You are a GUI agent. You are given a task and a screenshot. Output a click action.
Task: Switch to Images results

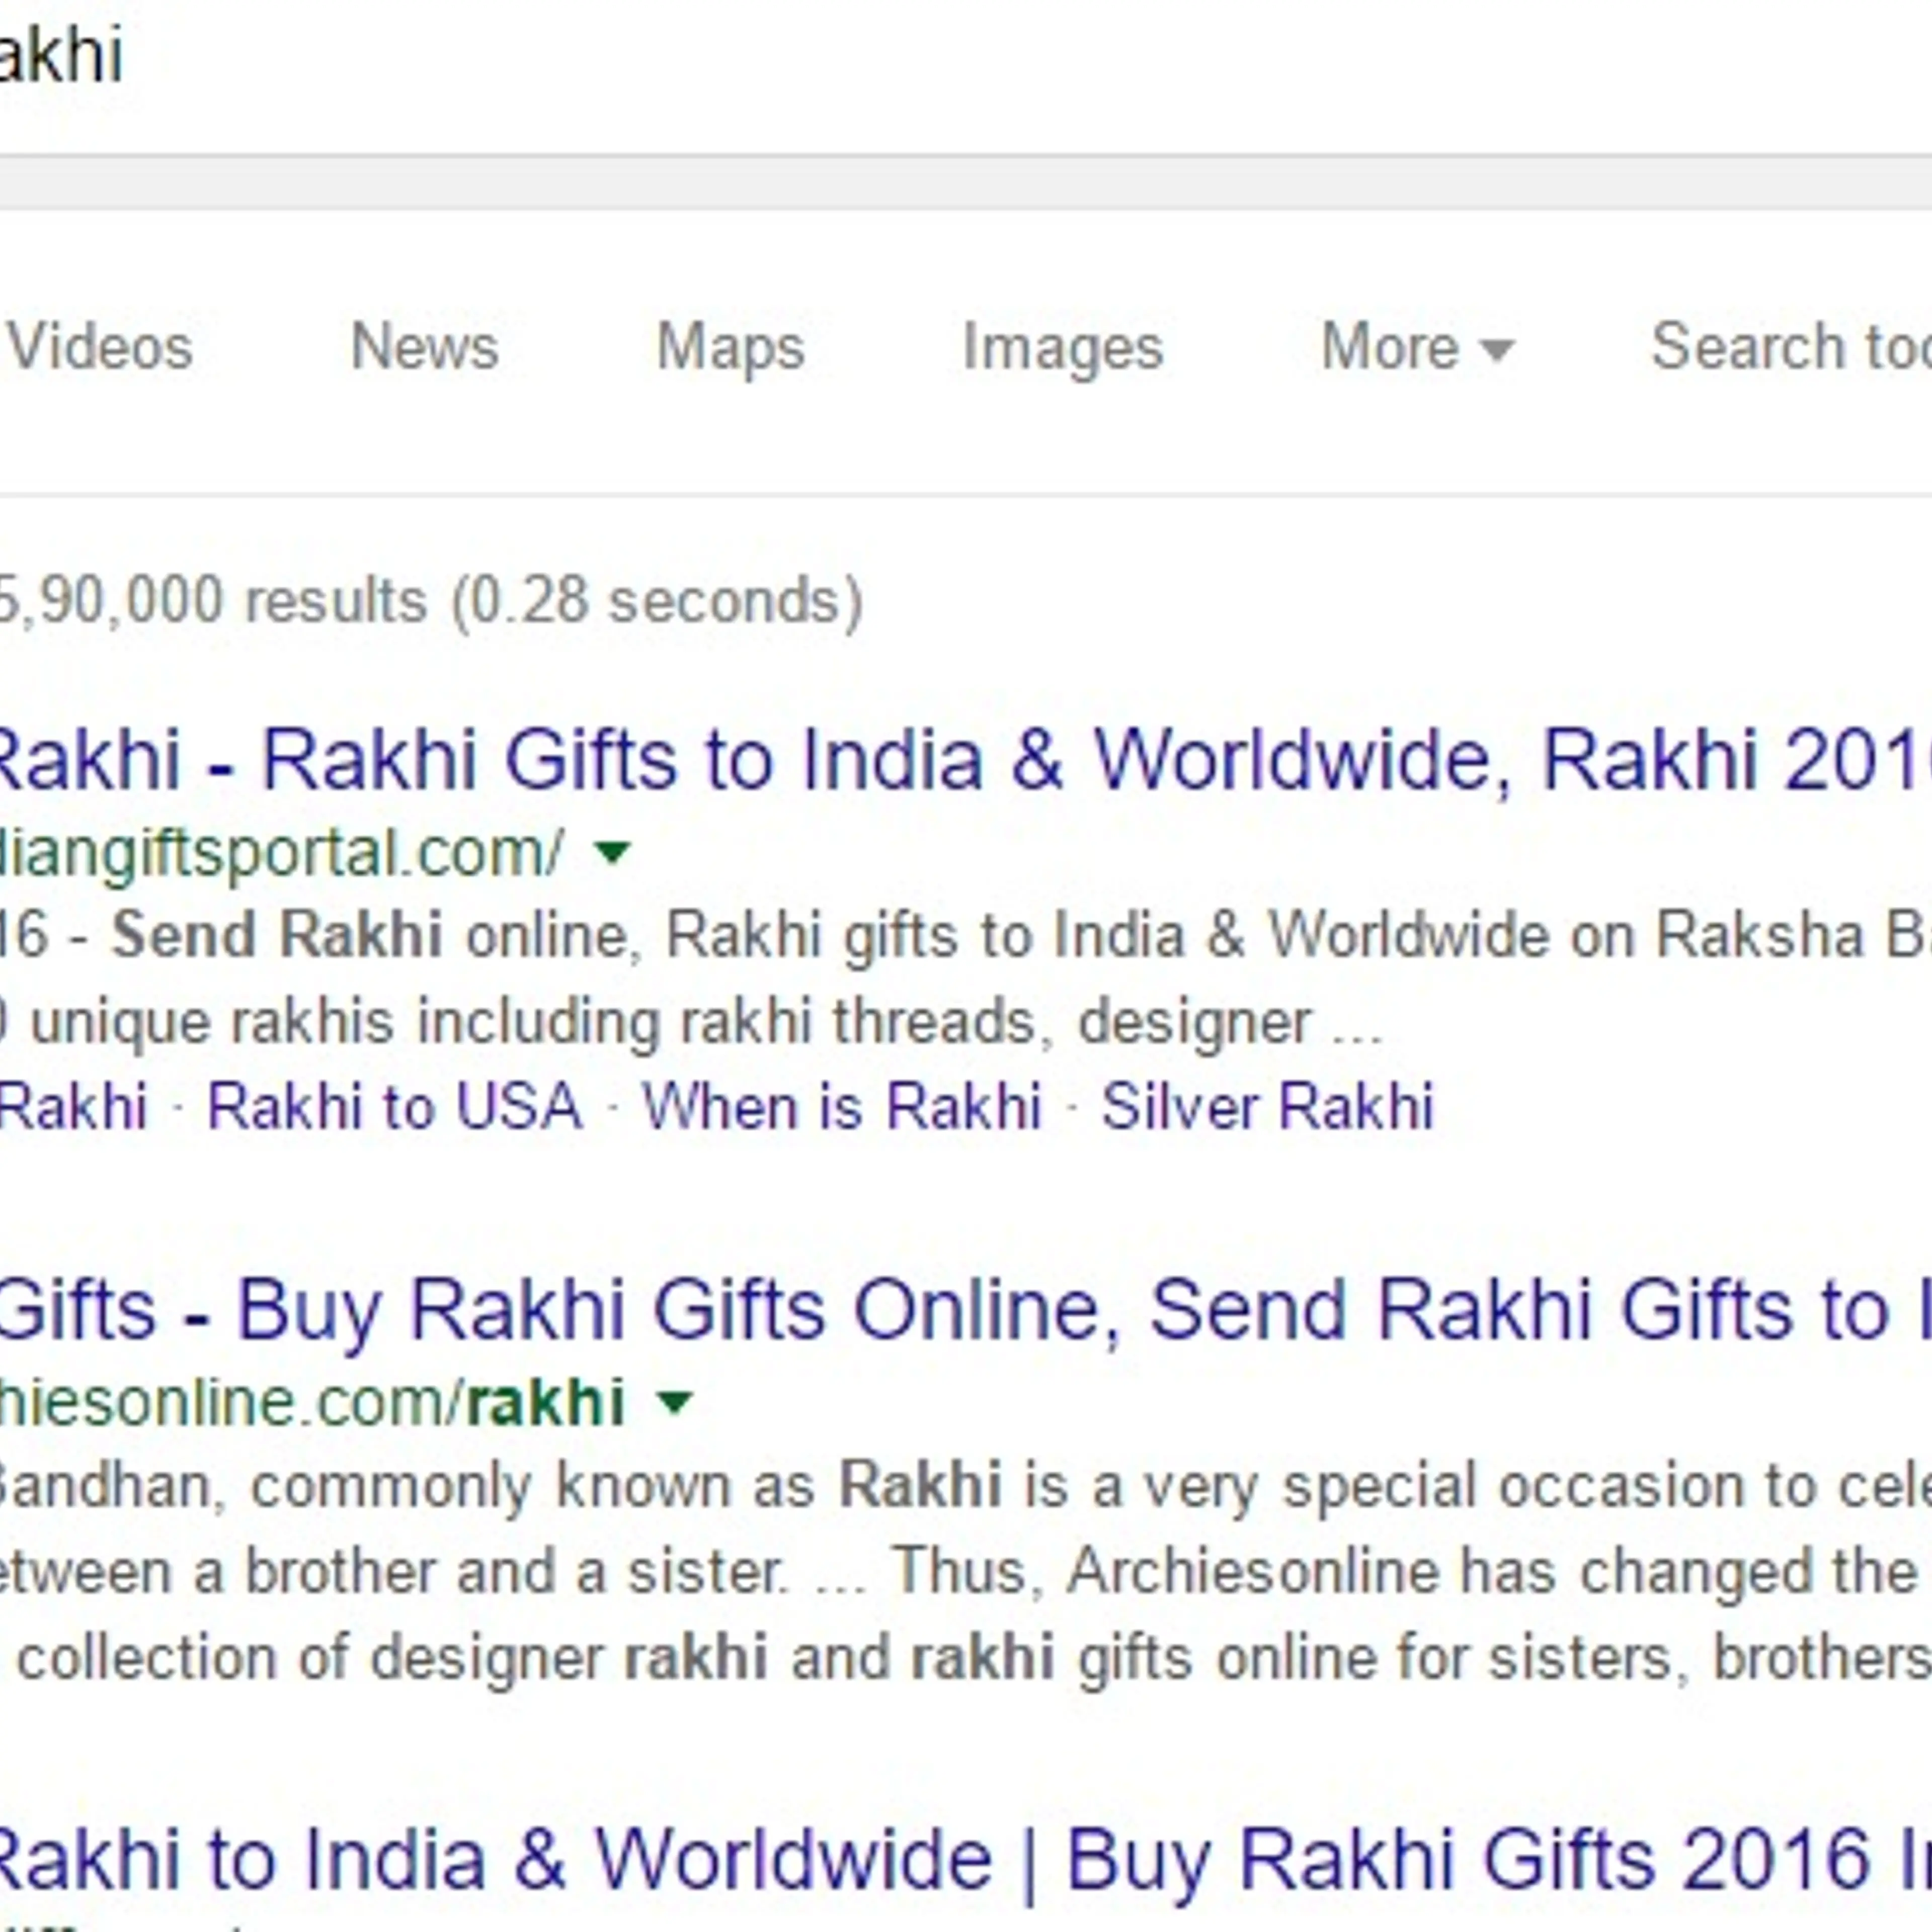pos(1062,348)
